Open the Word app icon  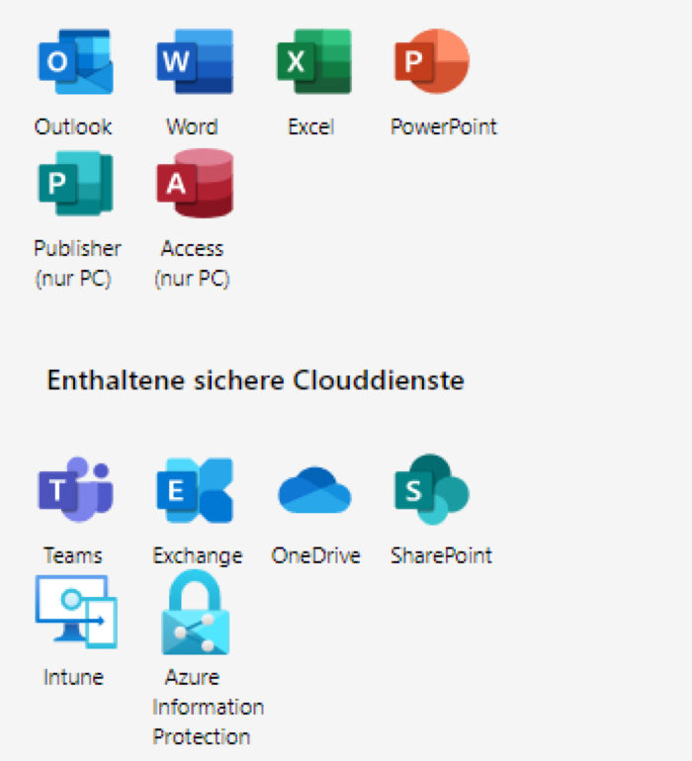tap(195, 61)
